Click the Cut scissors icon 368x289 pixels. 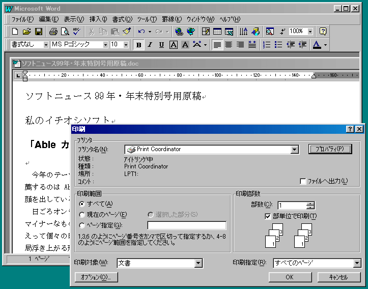click(92, 32)
